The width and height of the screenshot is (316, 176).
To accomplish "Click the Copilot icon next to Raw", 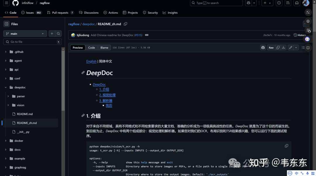I will pyautogui.click(x=263, y=48).
